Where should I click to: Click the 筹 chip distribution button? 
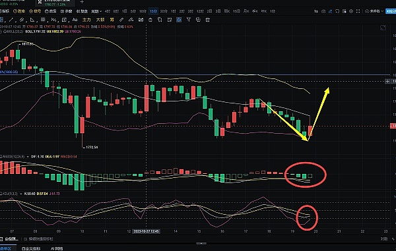[112, 20]
